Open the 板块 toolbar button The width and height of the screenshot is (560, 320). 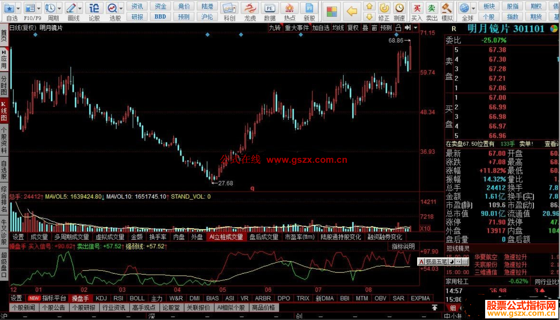point(489,6)
